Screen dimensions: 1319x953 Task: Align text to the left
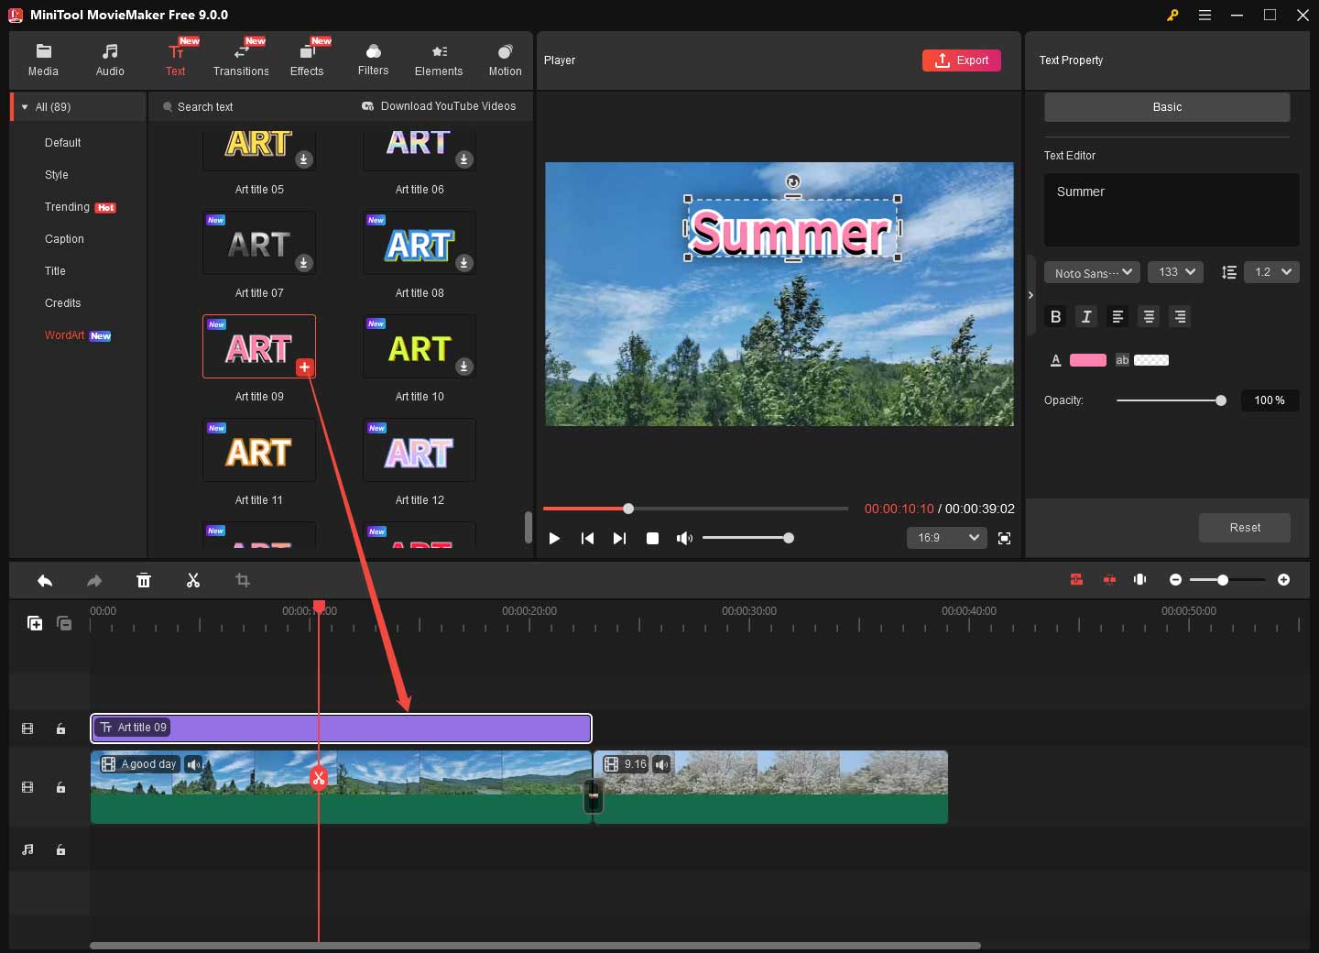1117,316
